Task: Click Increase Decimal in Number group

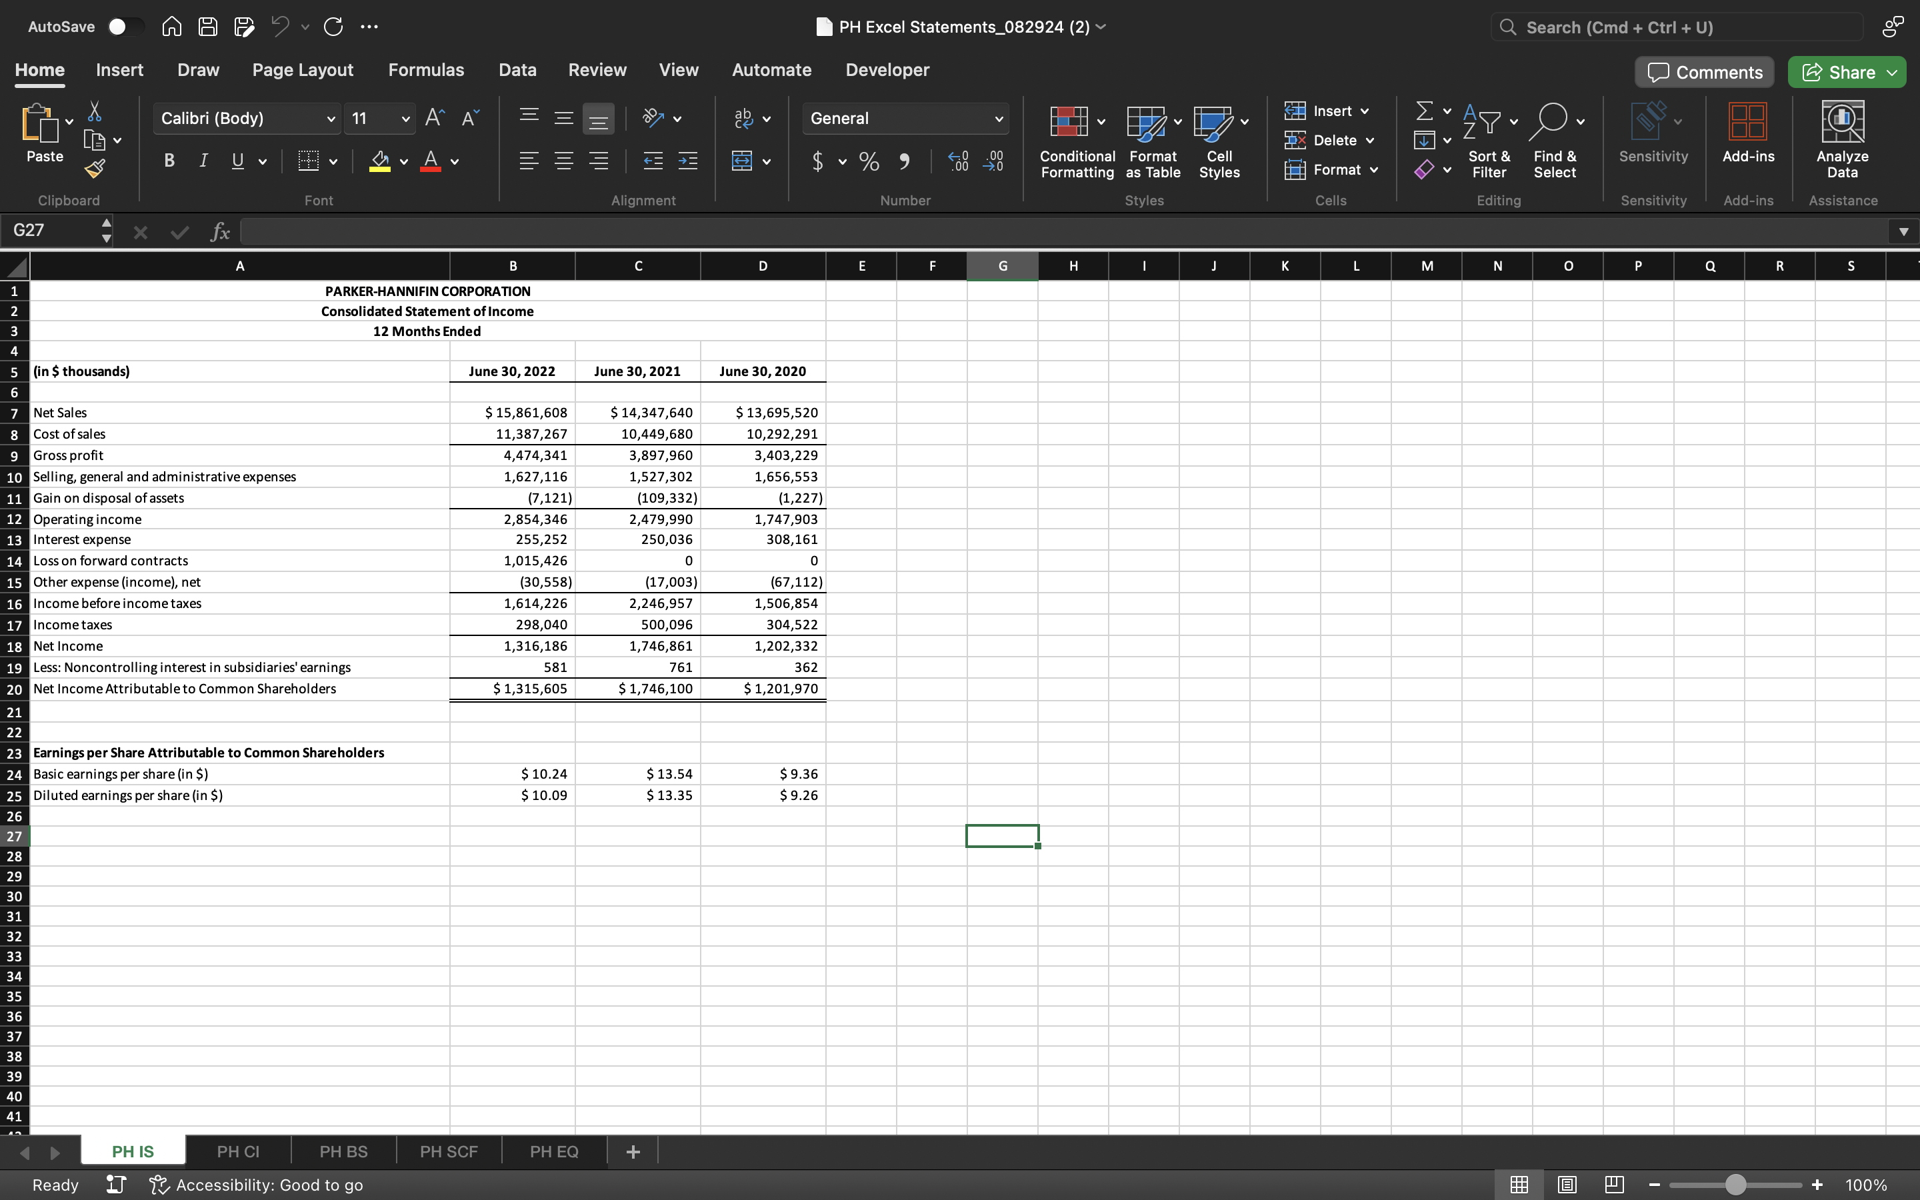Action: point(957,161)
